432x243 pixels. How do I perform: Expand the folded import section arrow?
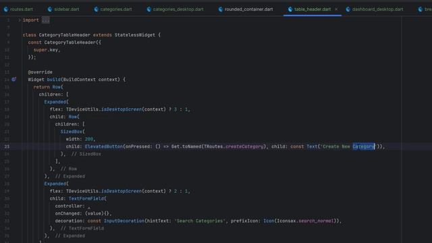click(20, 20)
